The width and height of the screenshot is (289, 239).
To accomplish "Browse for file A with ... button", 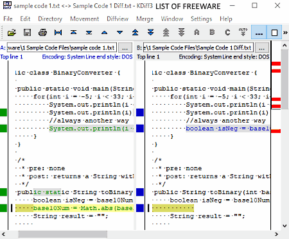I will [125, 48].
